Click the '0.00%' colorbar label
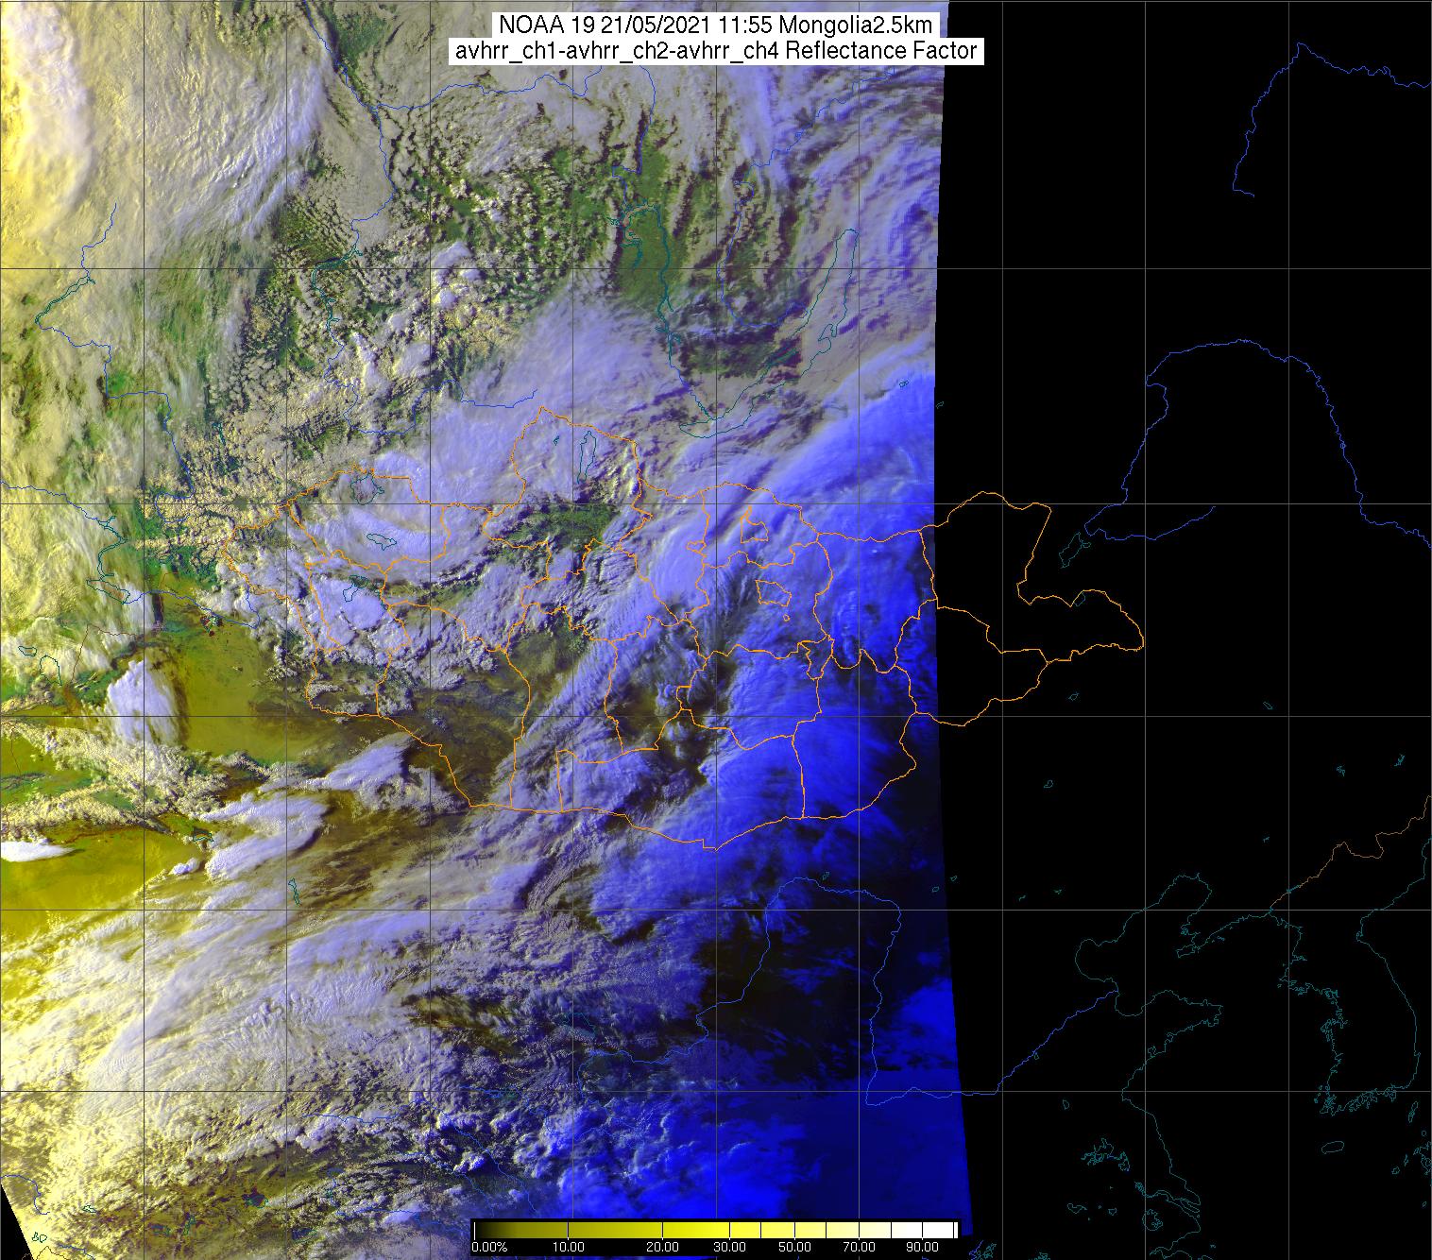 tap(490, 1247)
